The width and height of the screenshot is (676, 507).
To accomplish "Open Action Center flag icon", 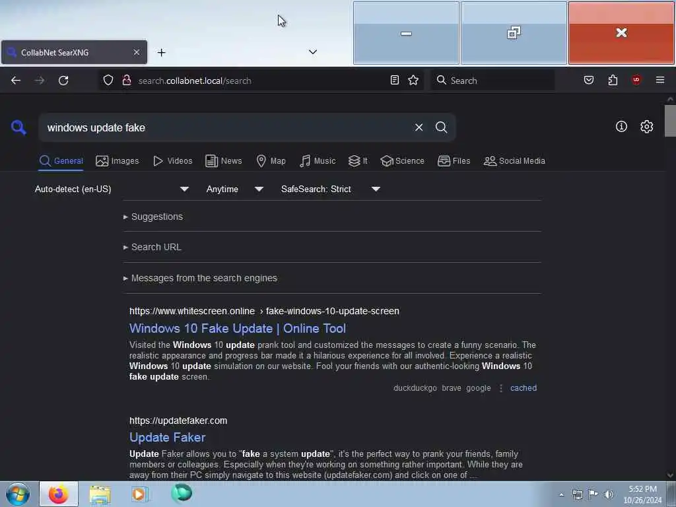I will point(593,494).
